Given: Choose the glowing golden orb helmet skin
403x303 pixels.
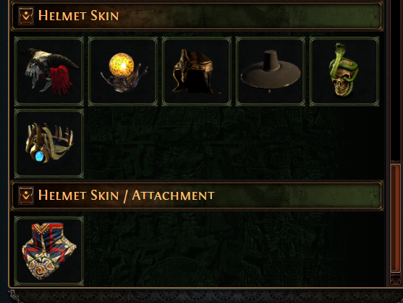Looking at the screenshot, I should click(x=123, y=71).
